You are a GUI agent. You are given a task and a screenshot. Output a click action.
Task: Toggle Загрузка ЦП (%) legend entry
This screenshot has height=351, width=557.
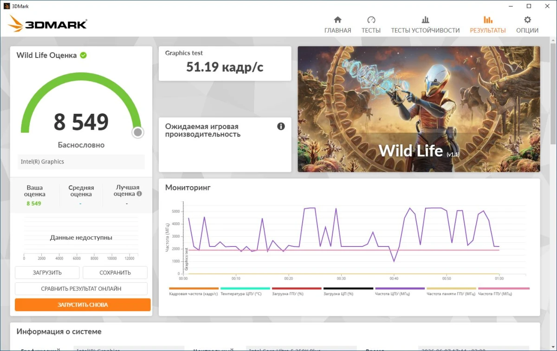click(348, 292)
